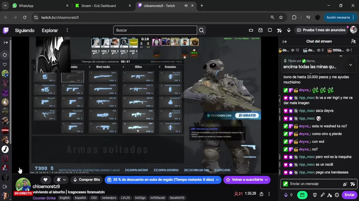Click the shield moderation icon below chat
Screen dimensions: 359x201
pos(315,195)
